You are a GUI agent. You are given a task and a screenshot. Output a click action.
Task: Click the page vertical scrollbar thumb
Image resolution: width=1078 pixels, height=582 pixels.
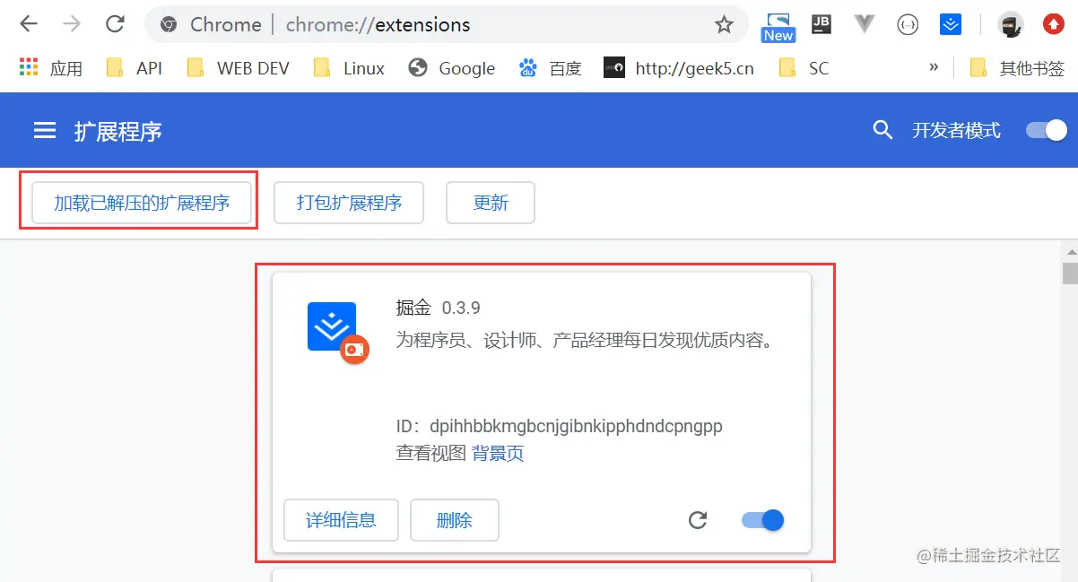(x=1070, y=273)
